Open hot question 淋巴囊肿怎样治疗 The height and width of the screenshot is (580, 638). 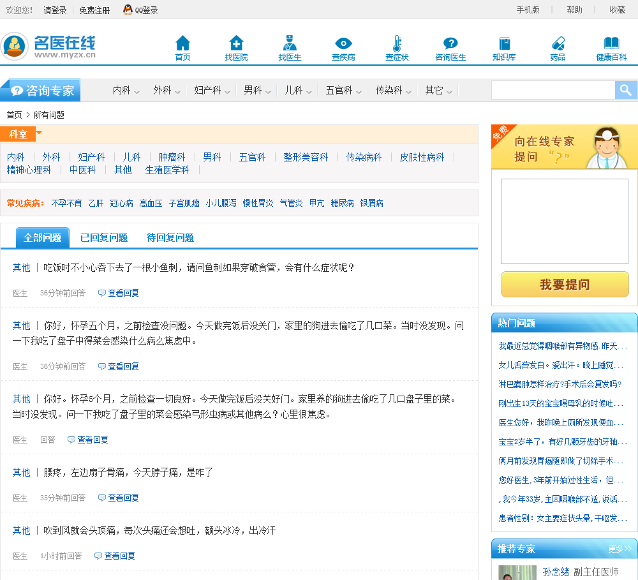560,384
